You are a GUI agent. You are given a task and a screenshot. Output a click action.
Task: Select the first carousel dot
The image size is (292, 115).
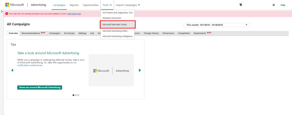(x=73, y=95)
